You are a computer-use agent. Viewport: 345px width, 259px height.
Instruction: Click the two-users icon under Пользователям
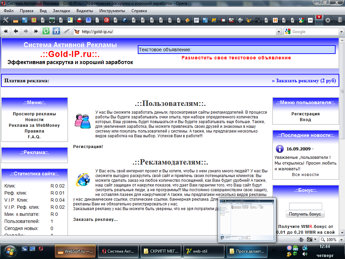tap(83, 121)
